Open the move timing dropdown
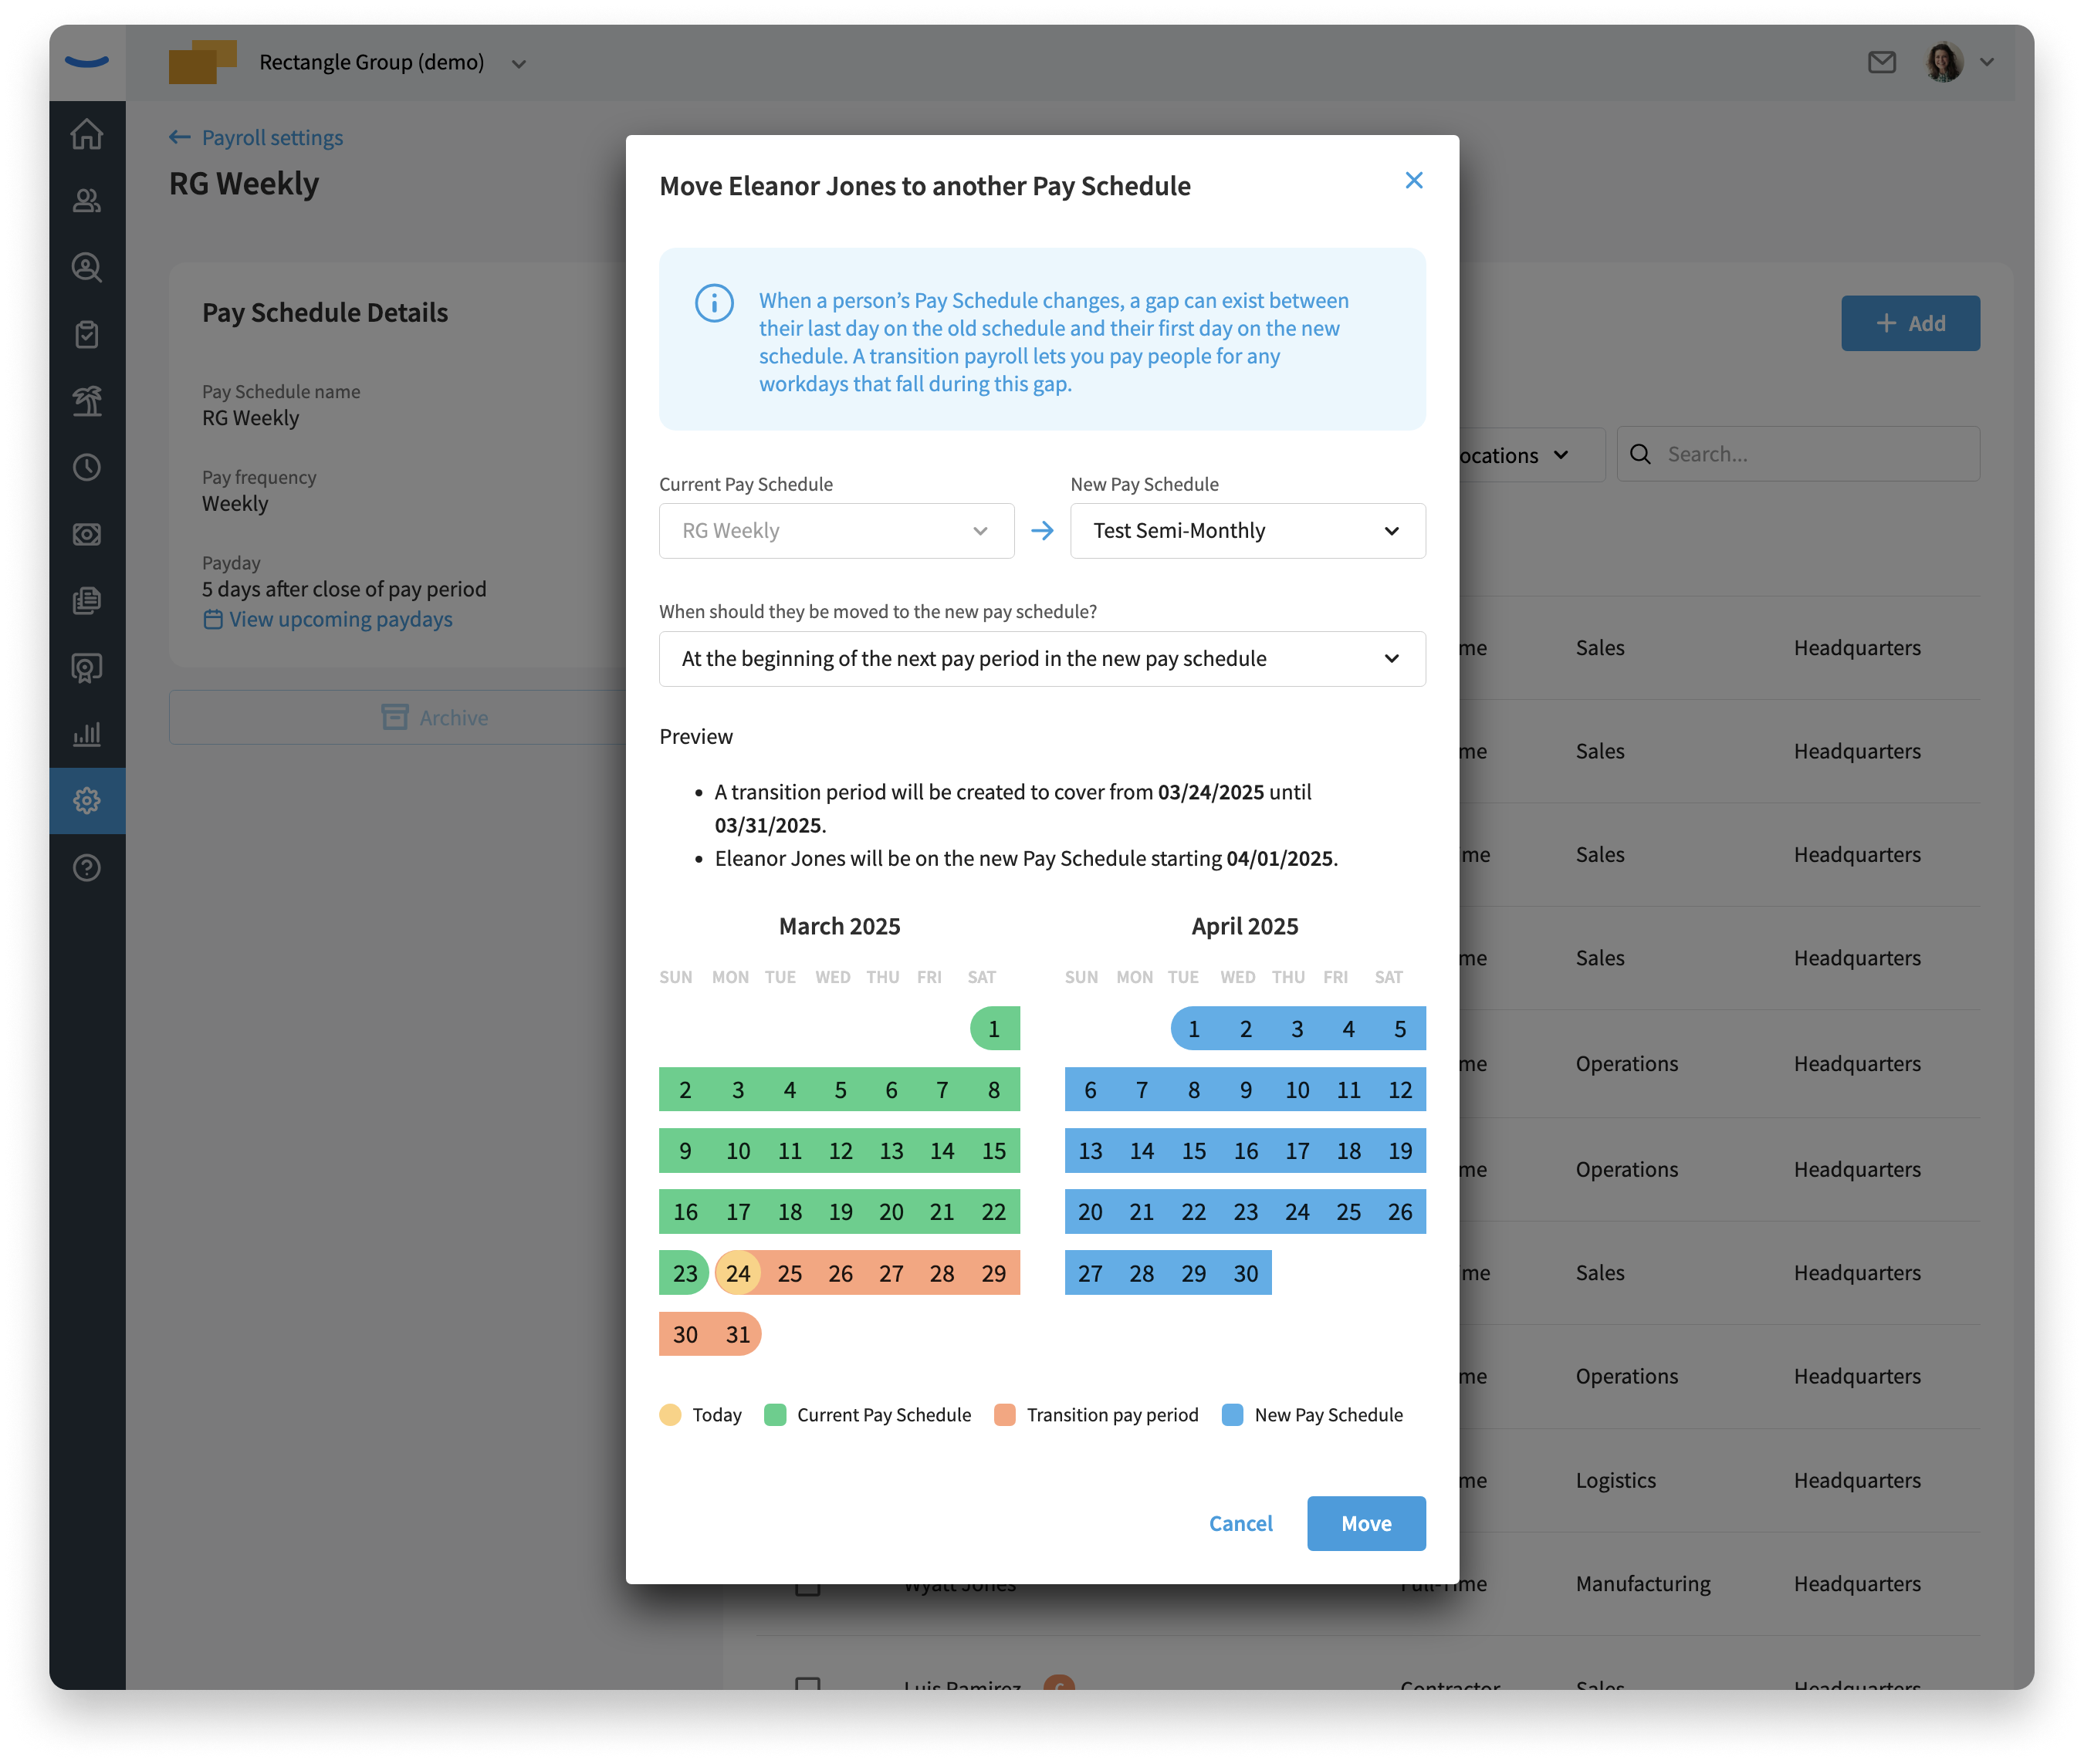 point(1041,658)
